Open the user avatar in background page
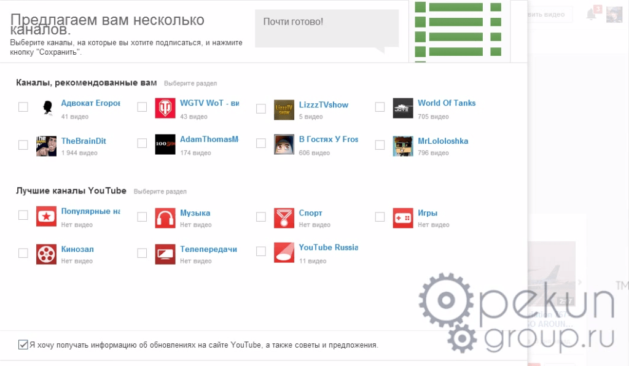This screenshot has height=366, width=629. tap(614, 15)
